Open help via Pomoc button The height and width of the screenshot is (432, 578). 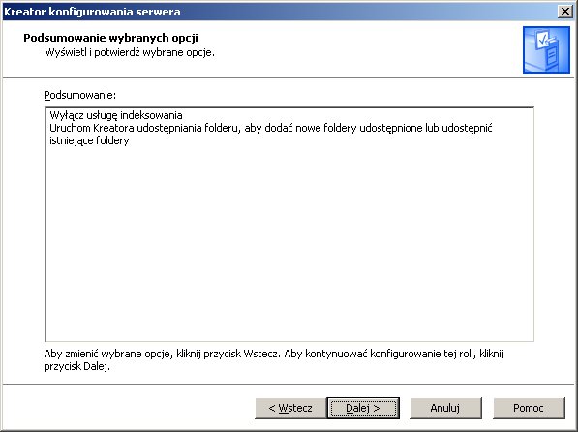click(529, 408)
